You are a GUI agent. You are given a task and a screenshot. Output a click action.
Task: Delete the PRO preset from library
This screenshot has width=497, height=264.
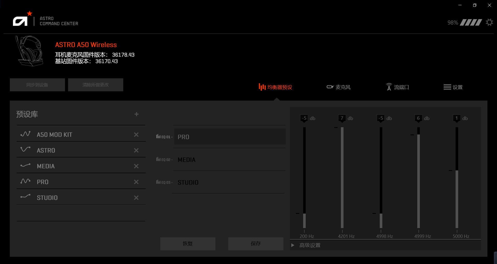tap(136, 182)
